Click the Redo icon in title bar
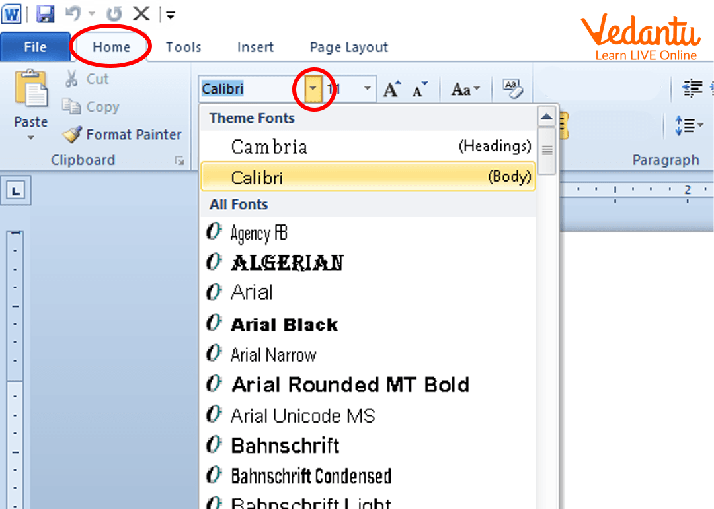 [115, 13]
